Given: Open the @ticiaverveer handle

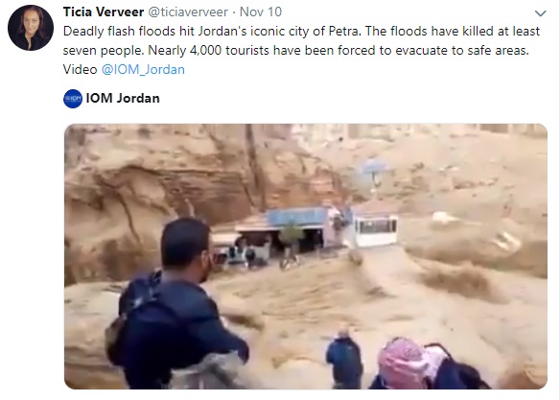Looking at the screenshot, I should 188,12.
